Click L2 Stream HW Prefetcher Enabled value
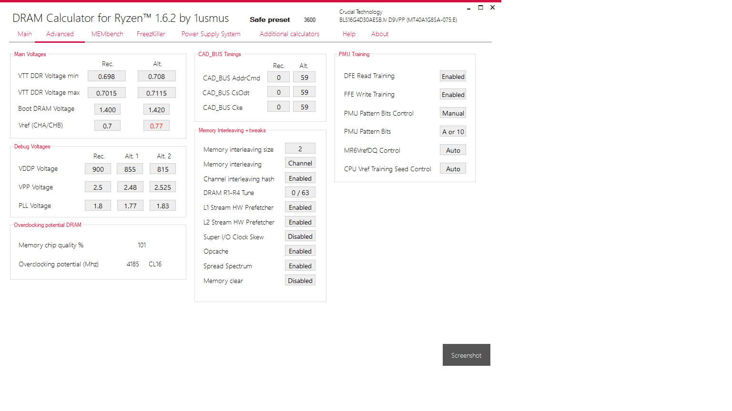The height and width of the screenshot is (411, 732). pos(300,222)
